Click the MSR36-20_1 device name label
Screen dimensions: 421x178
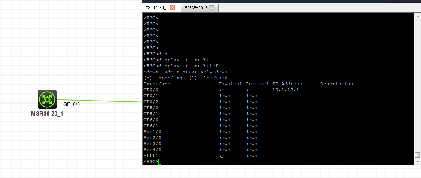coord(47,114)
